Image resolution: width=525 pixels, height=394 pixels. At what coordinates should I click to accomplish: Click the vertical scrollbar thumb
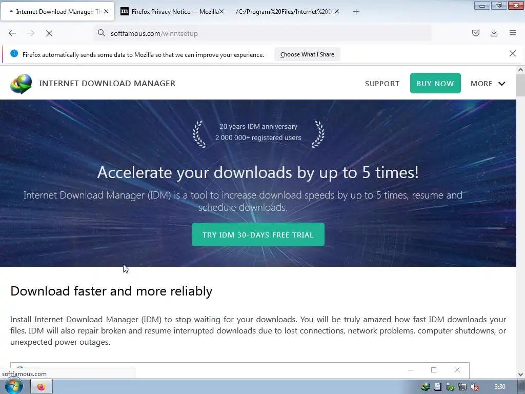[520, 86]
